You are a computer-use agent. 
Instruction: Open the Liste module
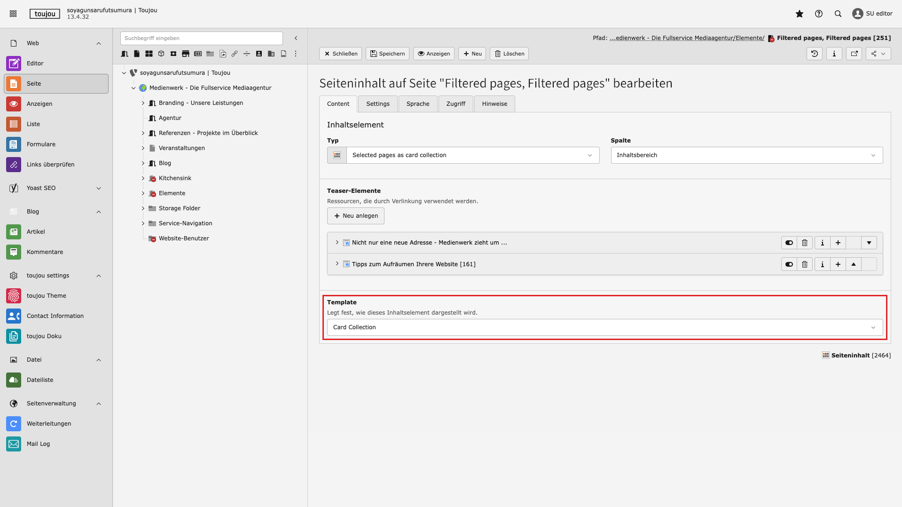pyautogui.click(x=56, y=124)
